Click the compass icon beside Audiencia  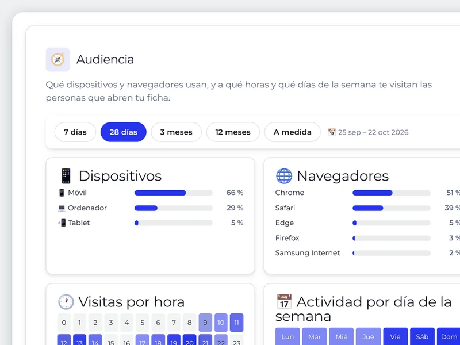[58, 60]
